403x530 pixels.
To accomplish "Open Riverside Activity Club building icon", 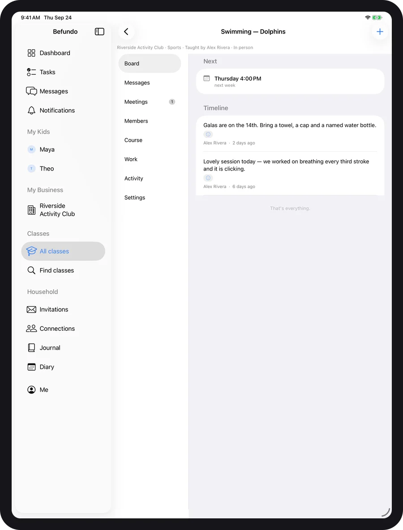I will 31,210.
